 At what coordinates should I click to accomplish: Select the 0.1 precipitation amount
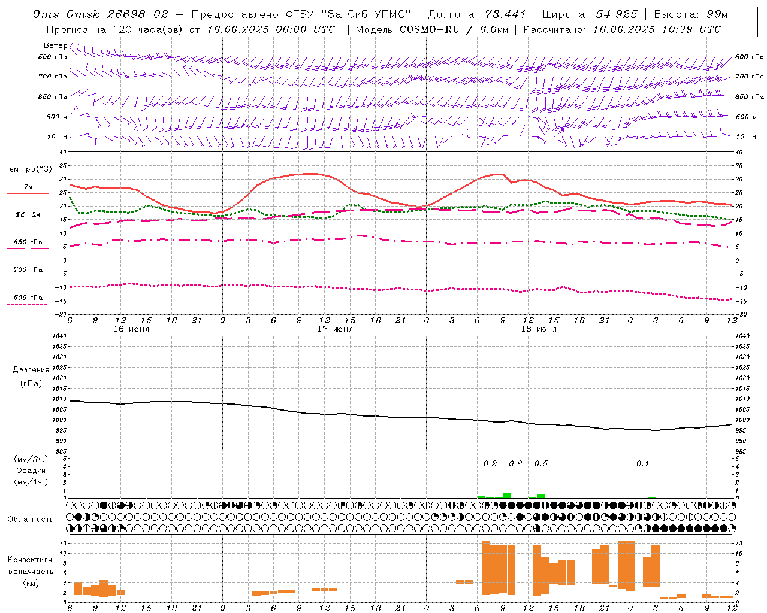point(642,463)
